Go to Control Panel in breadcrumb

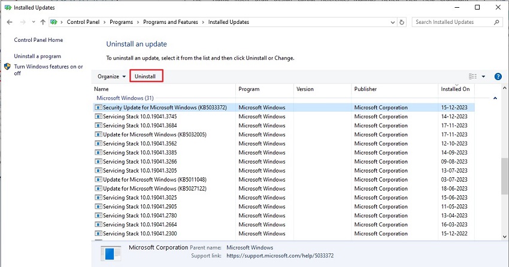point(83,22)
